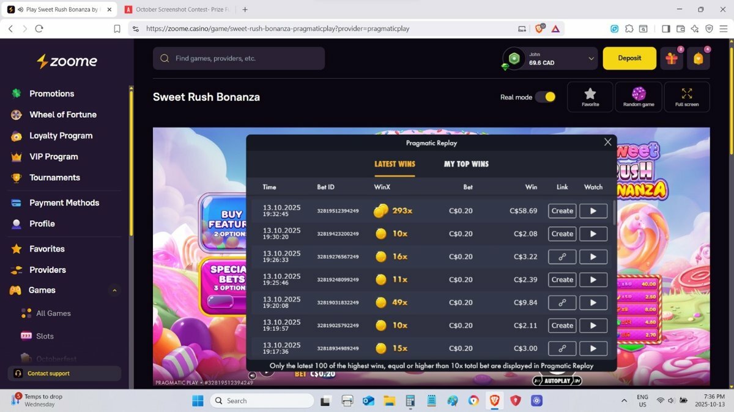Open Wheel of Fortune from sidebar

[x=63, y=115]
